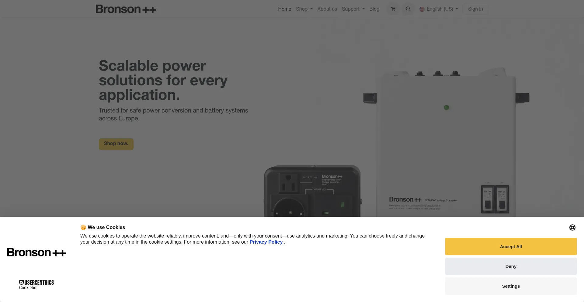The image size is (584, 302).
Task: Click the black voltage converter product image
Action: [x=313, y=191]
